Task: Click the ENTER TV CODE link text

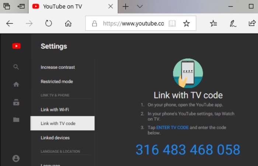Action: (172, 128)
